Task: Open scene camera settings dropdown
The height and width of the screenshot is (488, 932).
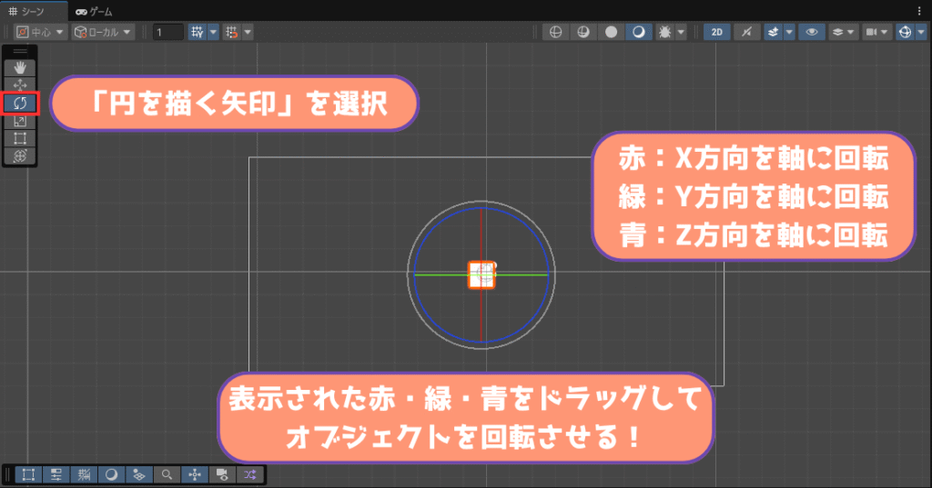Action: tap(876, 32)
